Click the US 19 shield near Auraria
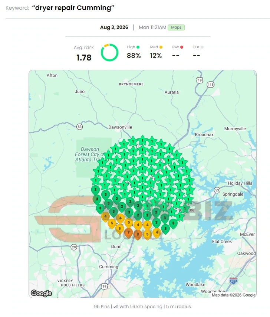Screen dimensions: 270x317 200,80
